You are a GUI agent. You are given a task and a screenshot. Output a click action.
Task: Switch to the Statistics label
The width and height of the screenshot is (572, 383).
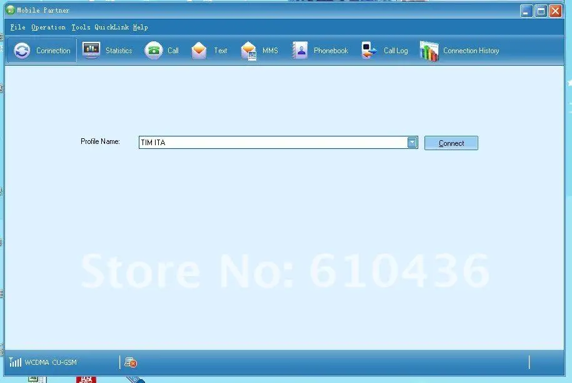pos(119,51)
